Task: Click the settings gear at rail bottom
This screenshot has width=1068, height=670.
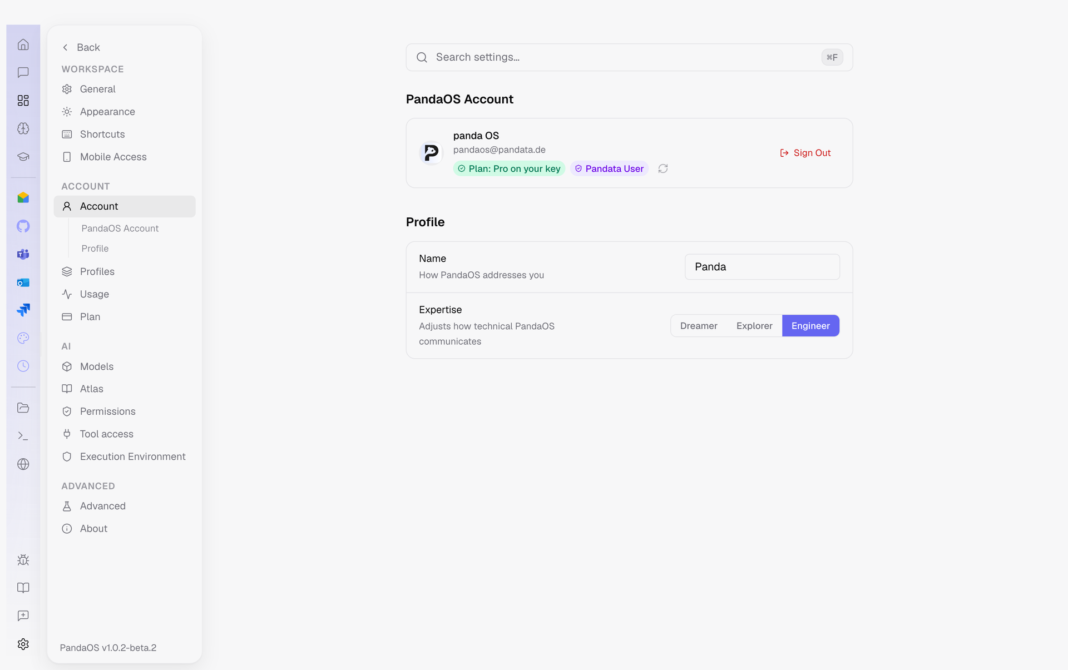Action: coord(23,644)
